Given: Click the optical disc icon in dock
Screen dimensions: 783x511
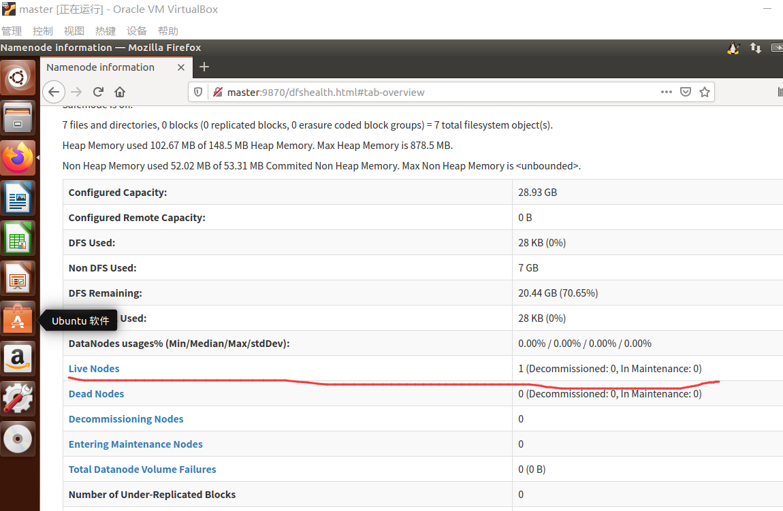Looking at the screenshot, I should point(18,439).
